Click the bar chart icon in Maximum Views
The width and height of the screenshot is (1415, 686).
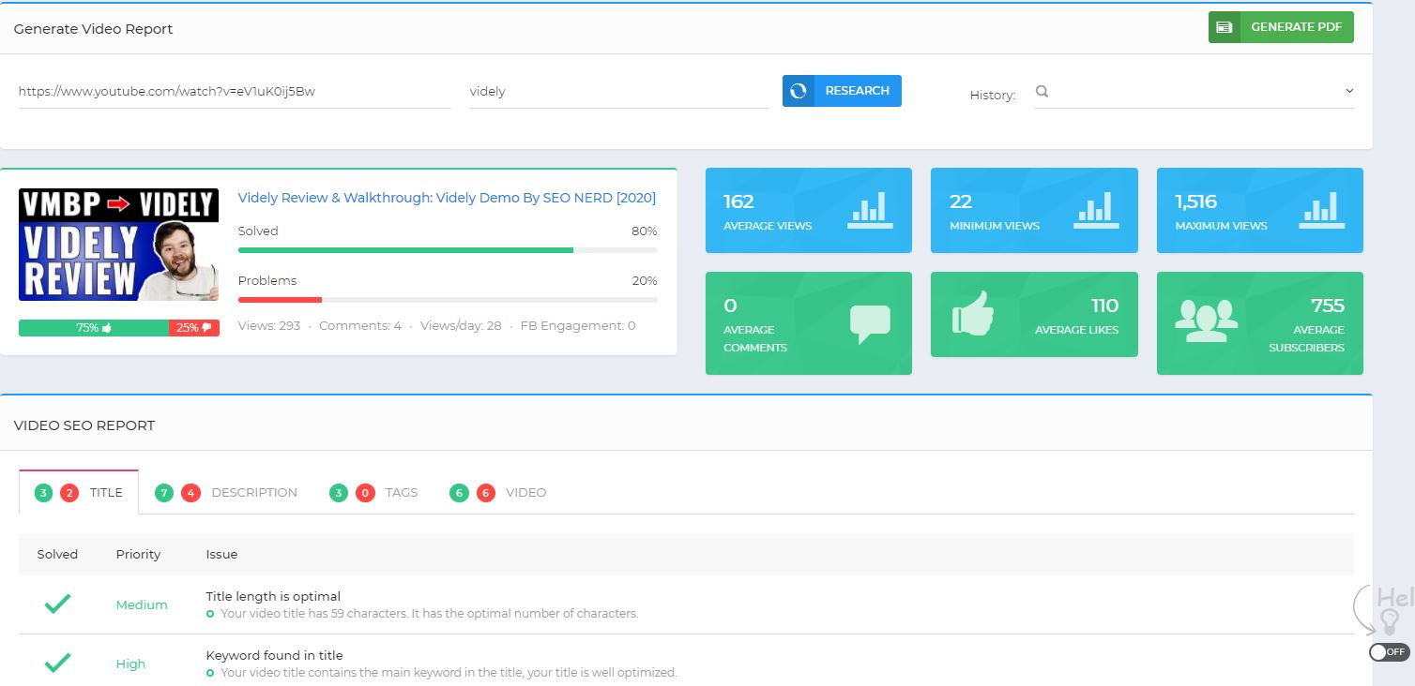[x=1322, y=210]
